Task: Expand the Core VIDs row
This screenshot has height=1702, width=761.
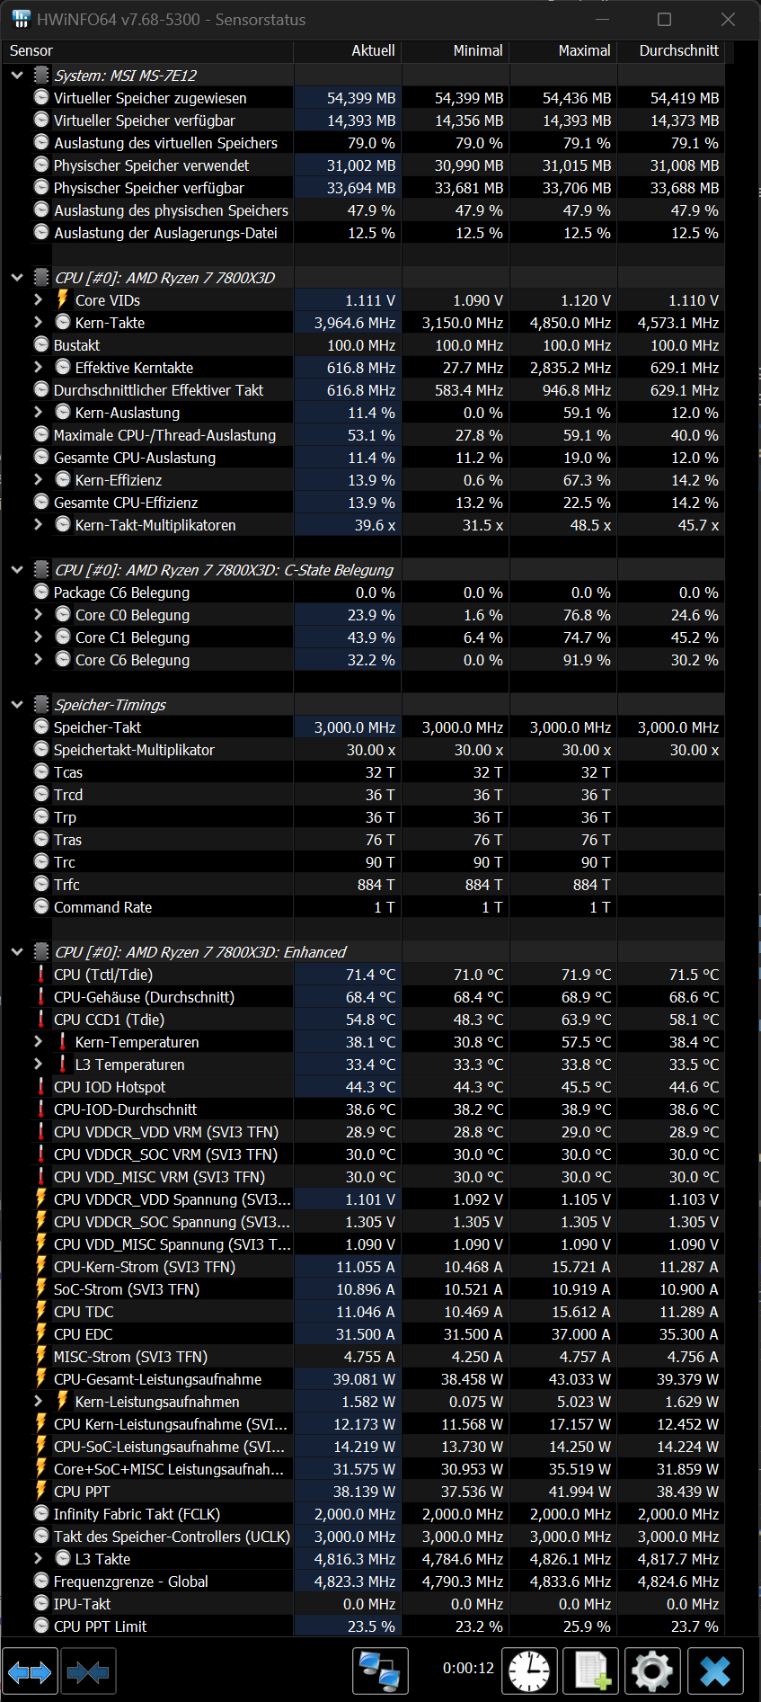Action: pos(38,299)
